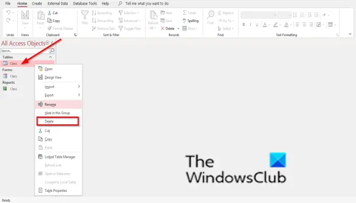The height and width of the screenshot is (203, 356).
Task: Click the decrease indent icon
Action: pyautogui.click(x=309, y=15)
